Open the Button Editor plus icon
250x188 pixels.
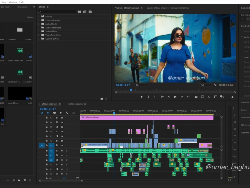[x=232, y=97]
